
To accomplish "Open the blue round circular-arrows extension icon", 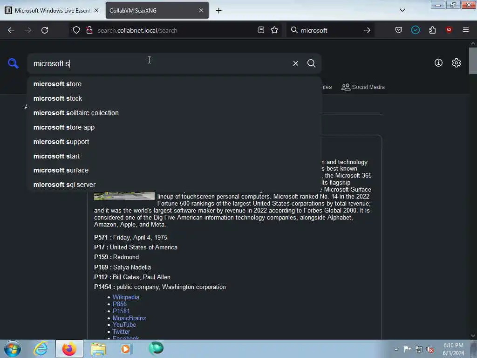I will 415,30.
